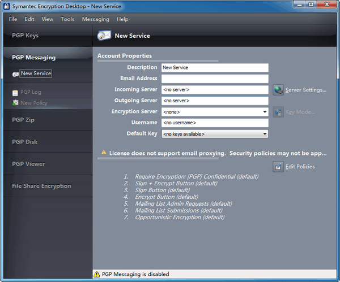Click the license warning triangle icon

(x=104, y=152)
